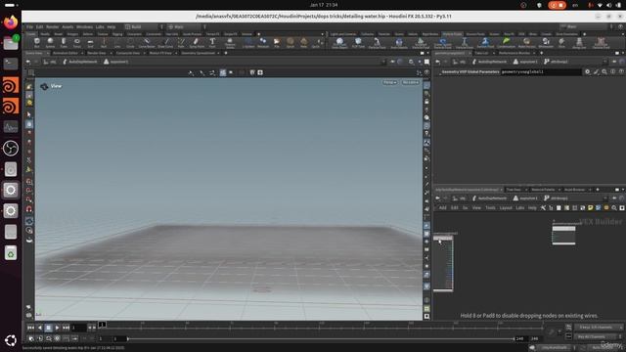Open the Render menu
626x352 pixels.
(52, 26)
